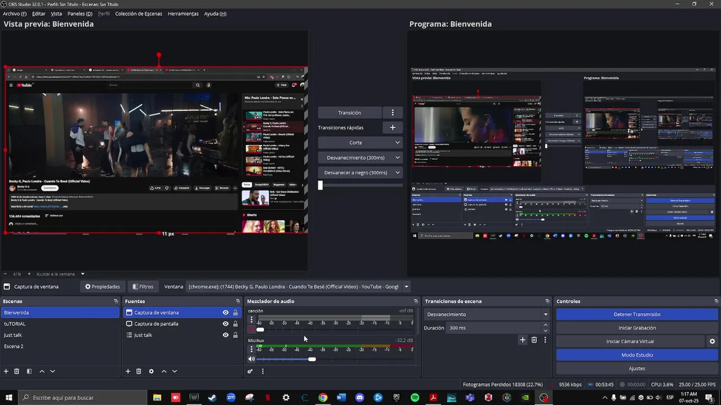Open Spotify from the taskbar
Image resolution: width=721 pixels, height=405 pixels.
point(415,398)
